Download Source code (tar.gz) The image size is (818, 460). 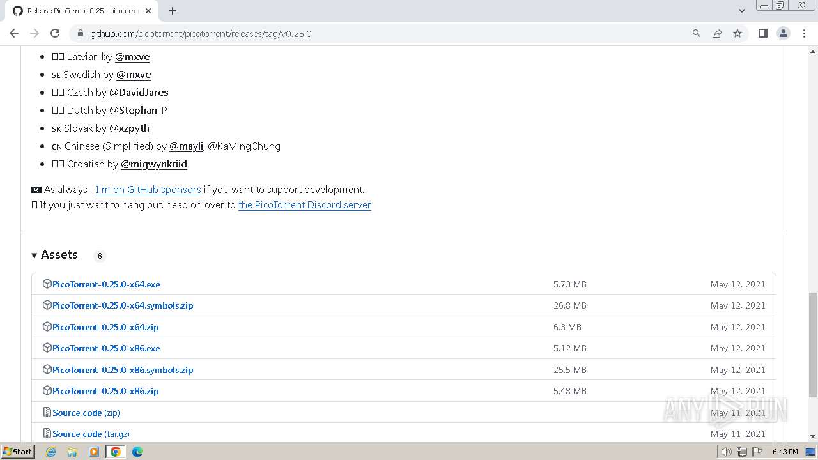[x=91, y=434]
